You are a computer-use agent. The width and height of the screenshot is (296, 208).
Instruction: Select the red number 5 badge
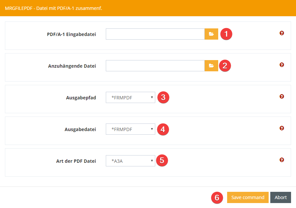pos(162,160)
